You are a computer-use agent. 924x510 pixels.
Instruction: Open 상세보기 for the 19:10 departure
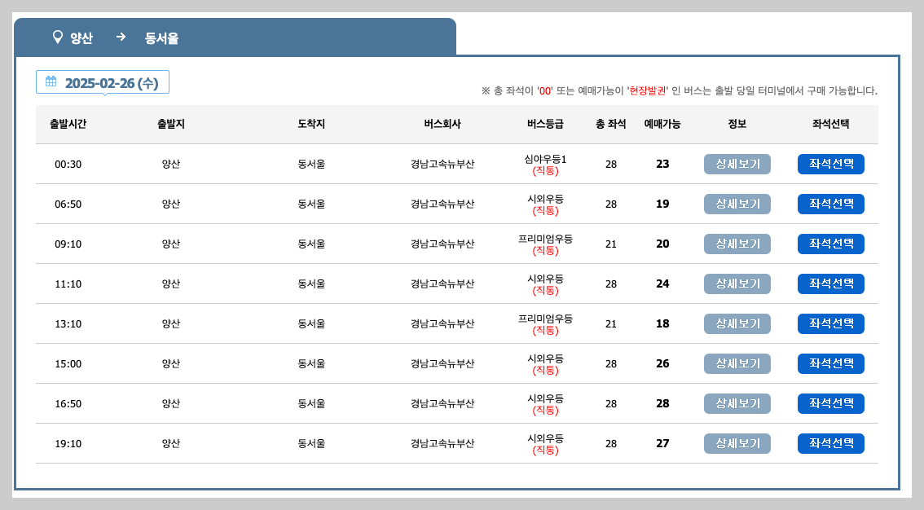click(x=737, y=443)
